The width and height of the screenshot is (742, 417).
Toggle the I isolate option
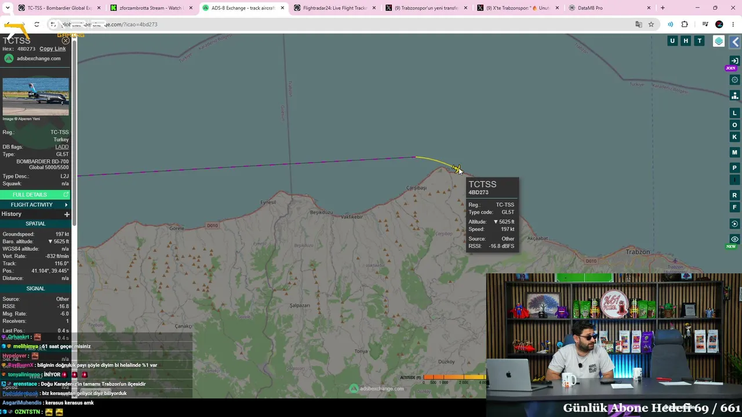coord(734,180)
